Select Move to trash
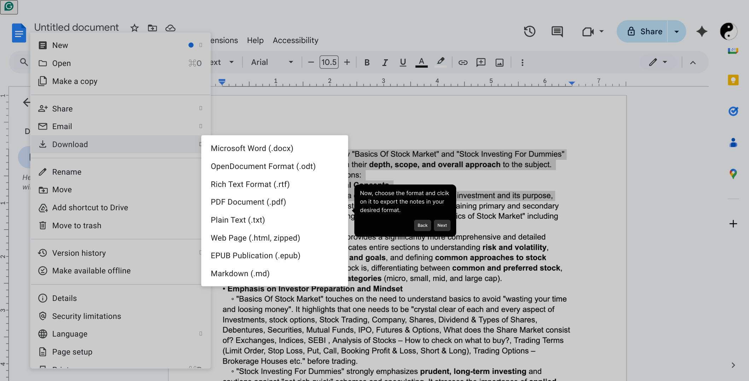The width and height of the screenshot is (749, 381). pos(117,225)
